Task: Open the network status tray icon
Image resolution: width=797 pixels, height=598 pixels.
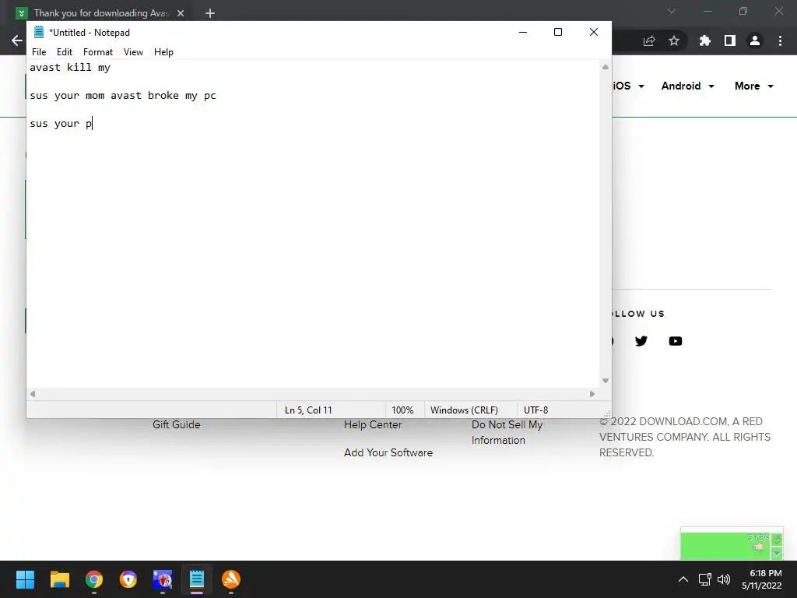Action: coord(705,579)
